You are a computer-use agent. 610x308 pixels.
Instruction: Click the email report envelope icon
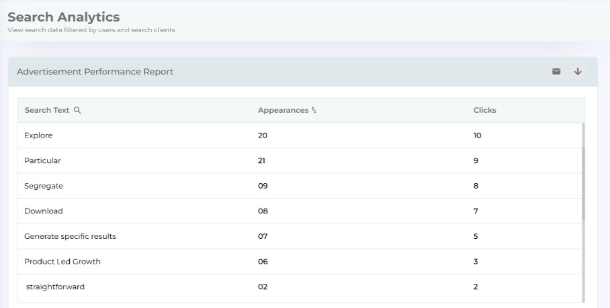(556, 72)
